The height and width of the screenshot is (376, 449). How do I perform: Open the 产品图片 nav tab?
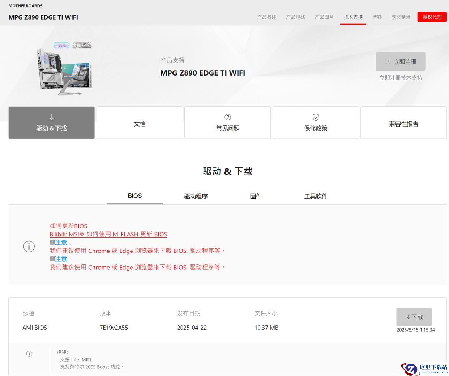pyautogui.click(x=324, y=17)
